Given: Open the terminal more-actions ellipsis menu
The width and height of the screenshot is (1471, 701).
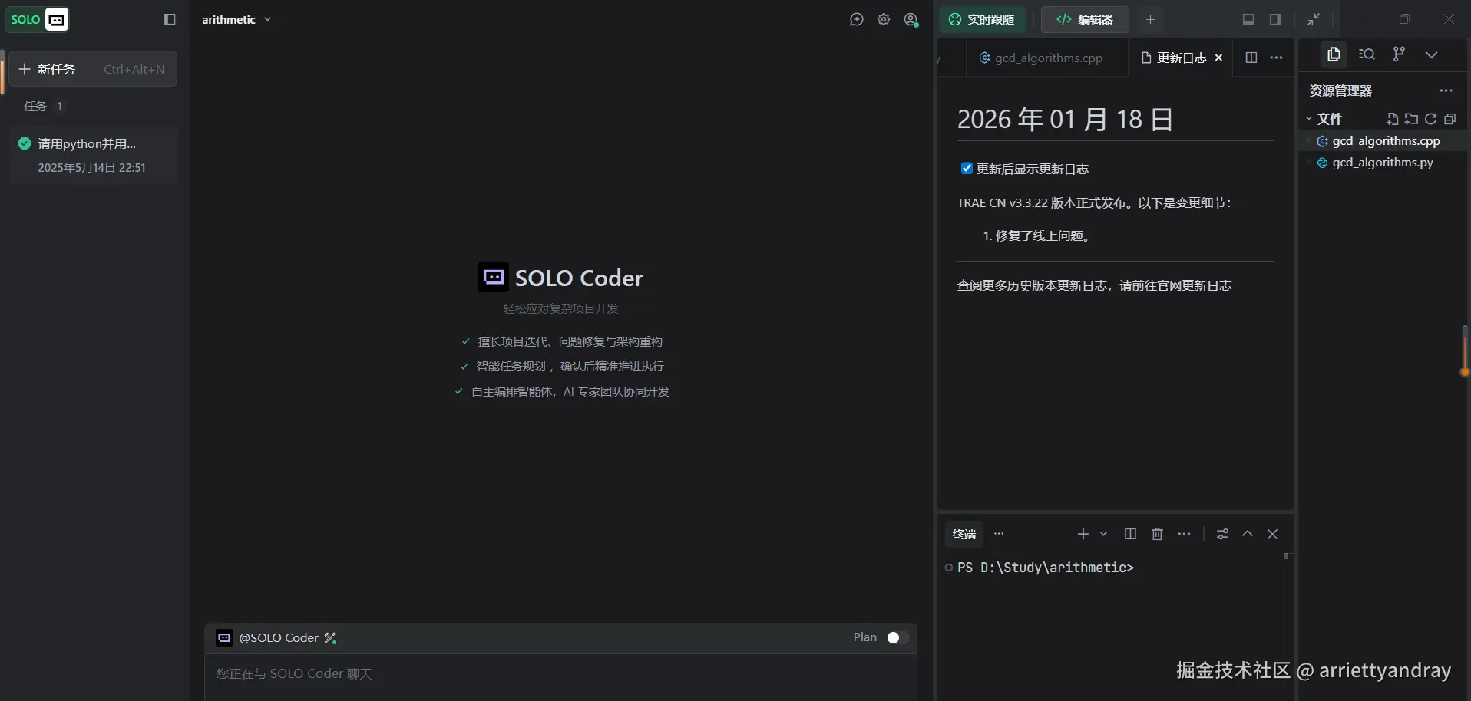Looking at the screenshot, I should tap(1185, 534).
